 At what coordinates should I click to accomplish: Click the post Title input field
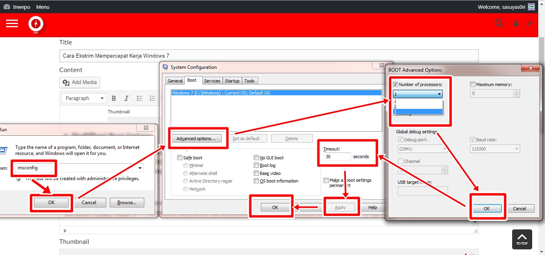pos(269,56)
